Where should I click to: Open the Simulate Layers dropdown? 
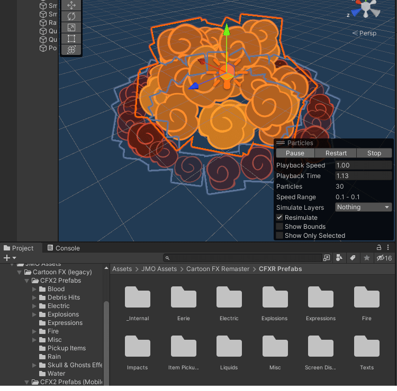[x=364, y=207]
